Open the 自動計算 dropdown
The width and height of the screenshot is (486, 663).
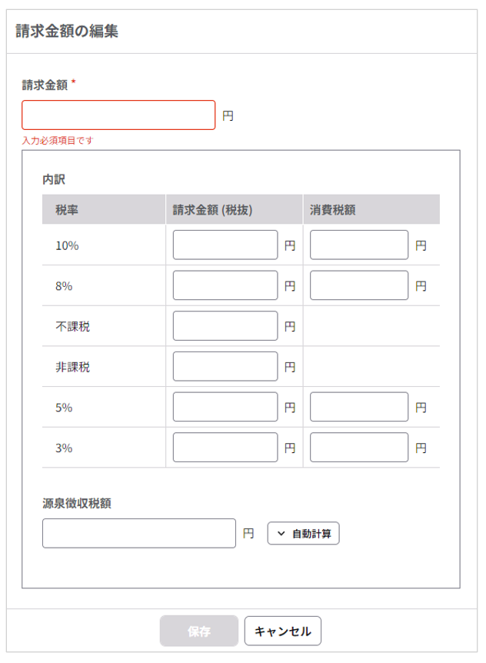click(x=303, y=533)
